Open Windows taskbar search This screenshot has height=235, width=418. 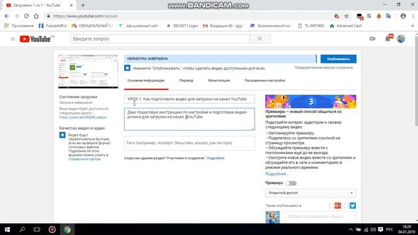coord(22,229)
